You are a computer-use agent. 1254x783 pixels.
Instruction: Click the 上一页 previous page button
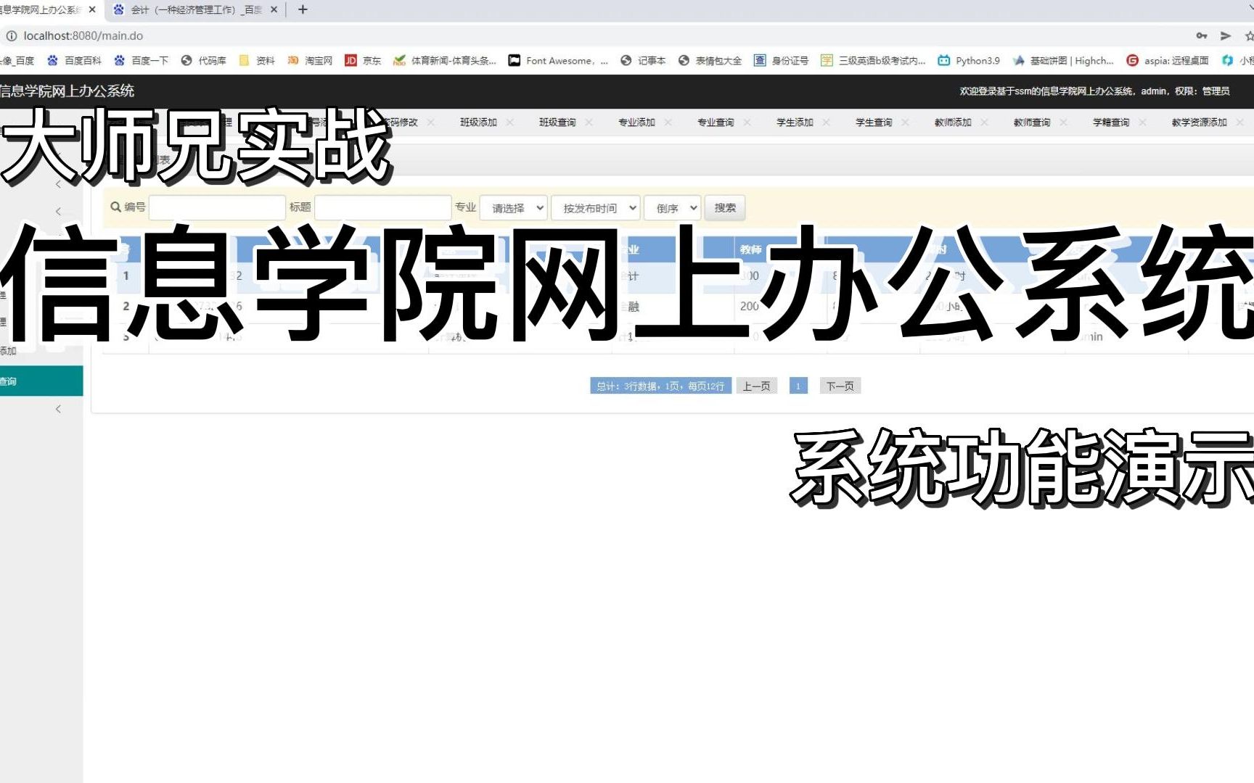[x=756, y=386]
